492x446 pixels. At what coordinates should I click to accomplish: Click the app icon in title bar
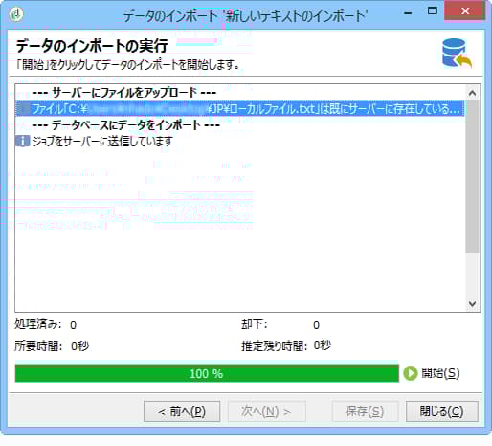tap(16, 13)
